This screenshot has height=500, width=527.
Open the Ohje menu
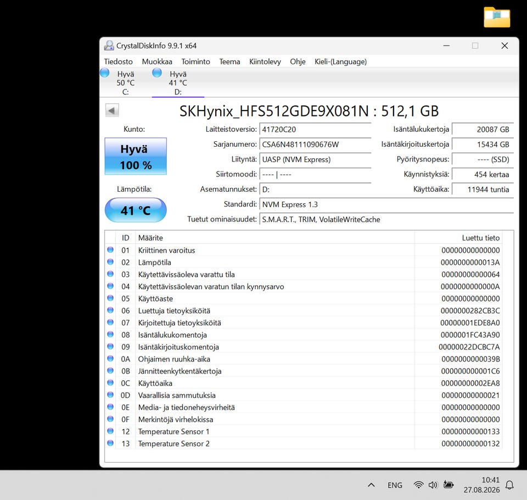click(x=298, y=62)
